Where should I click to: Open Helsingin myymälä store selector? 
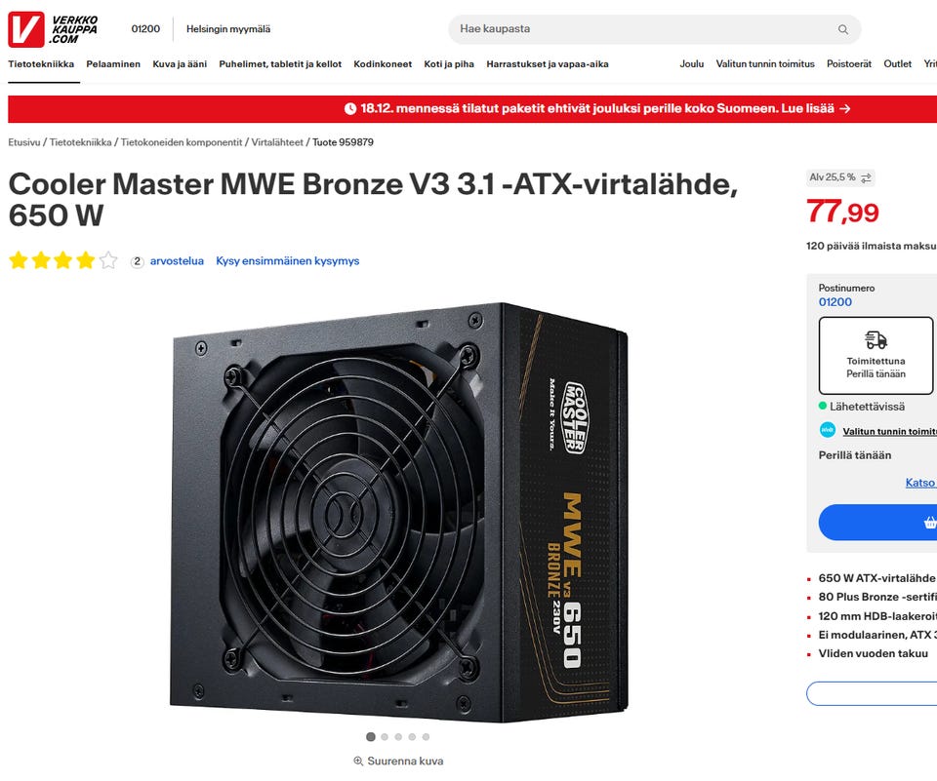pyautogui.click(x=228, y=28)
